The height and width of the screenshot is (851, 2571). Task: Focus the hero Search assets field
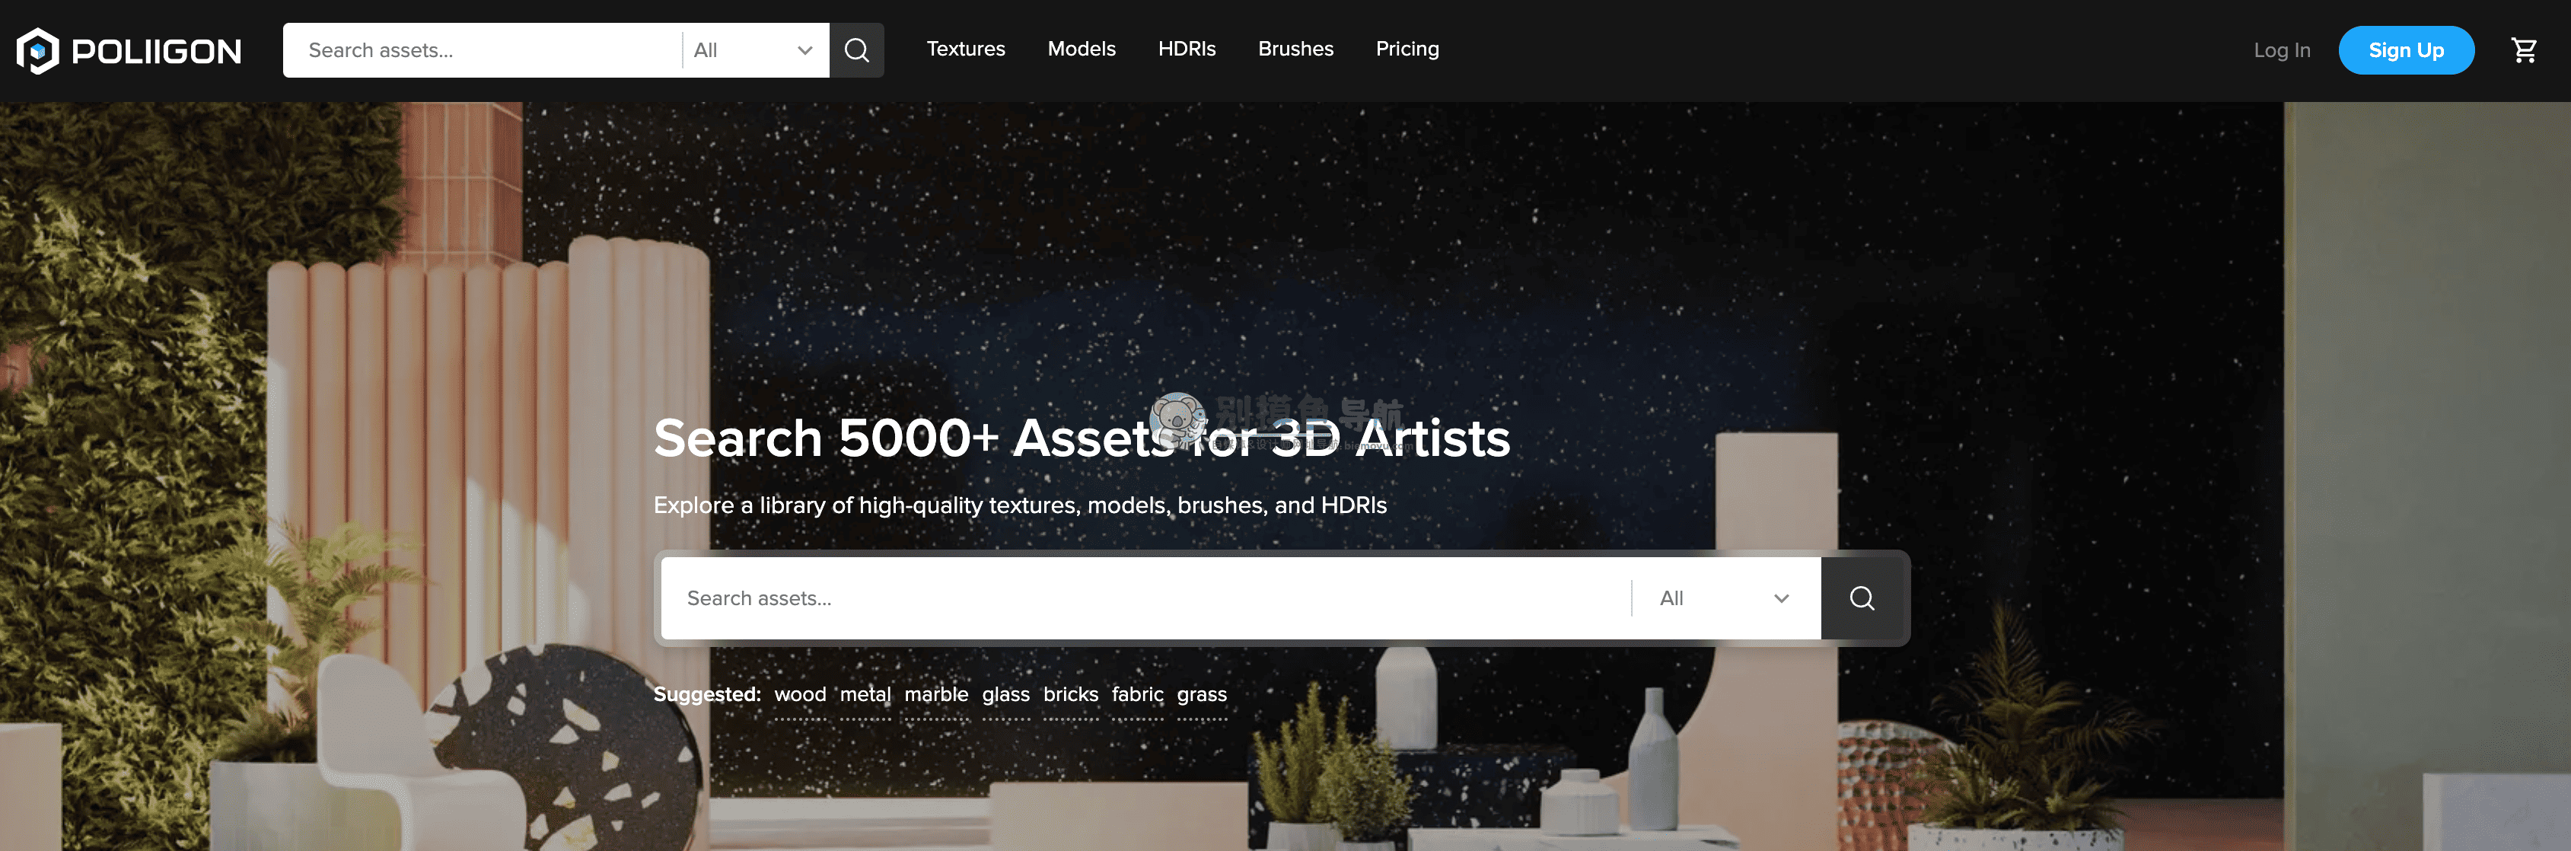coord(1145,598)
